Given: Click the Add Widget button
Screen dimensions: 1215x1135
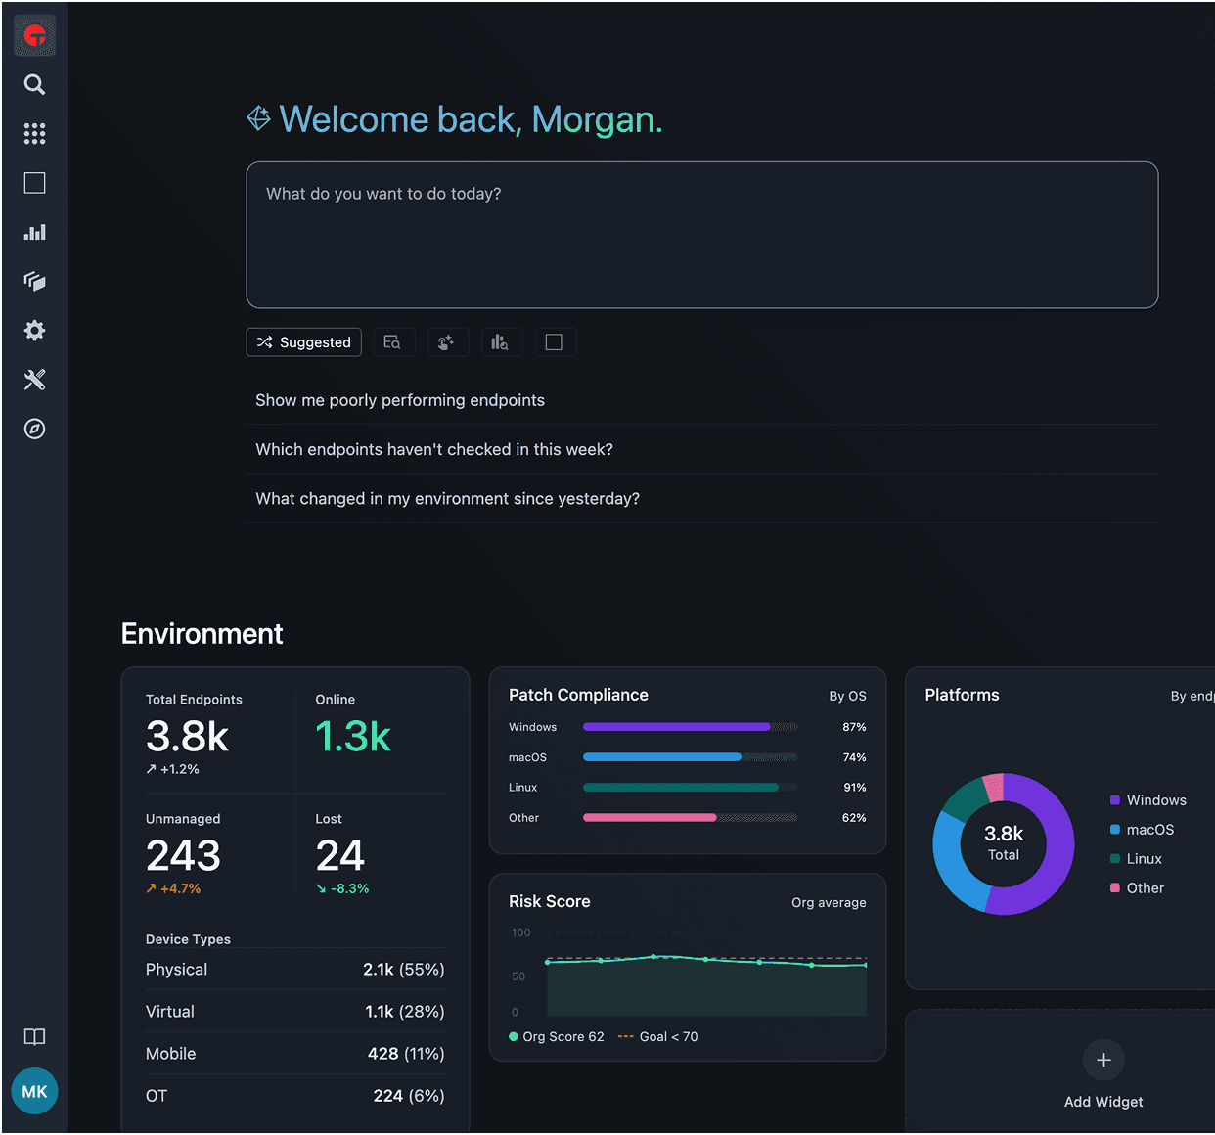Looking at the screenshot, I should 1103,1071.
